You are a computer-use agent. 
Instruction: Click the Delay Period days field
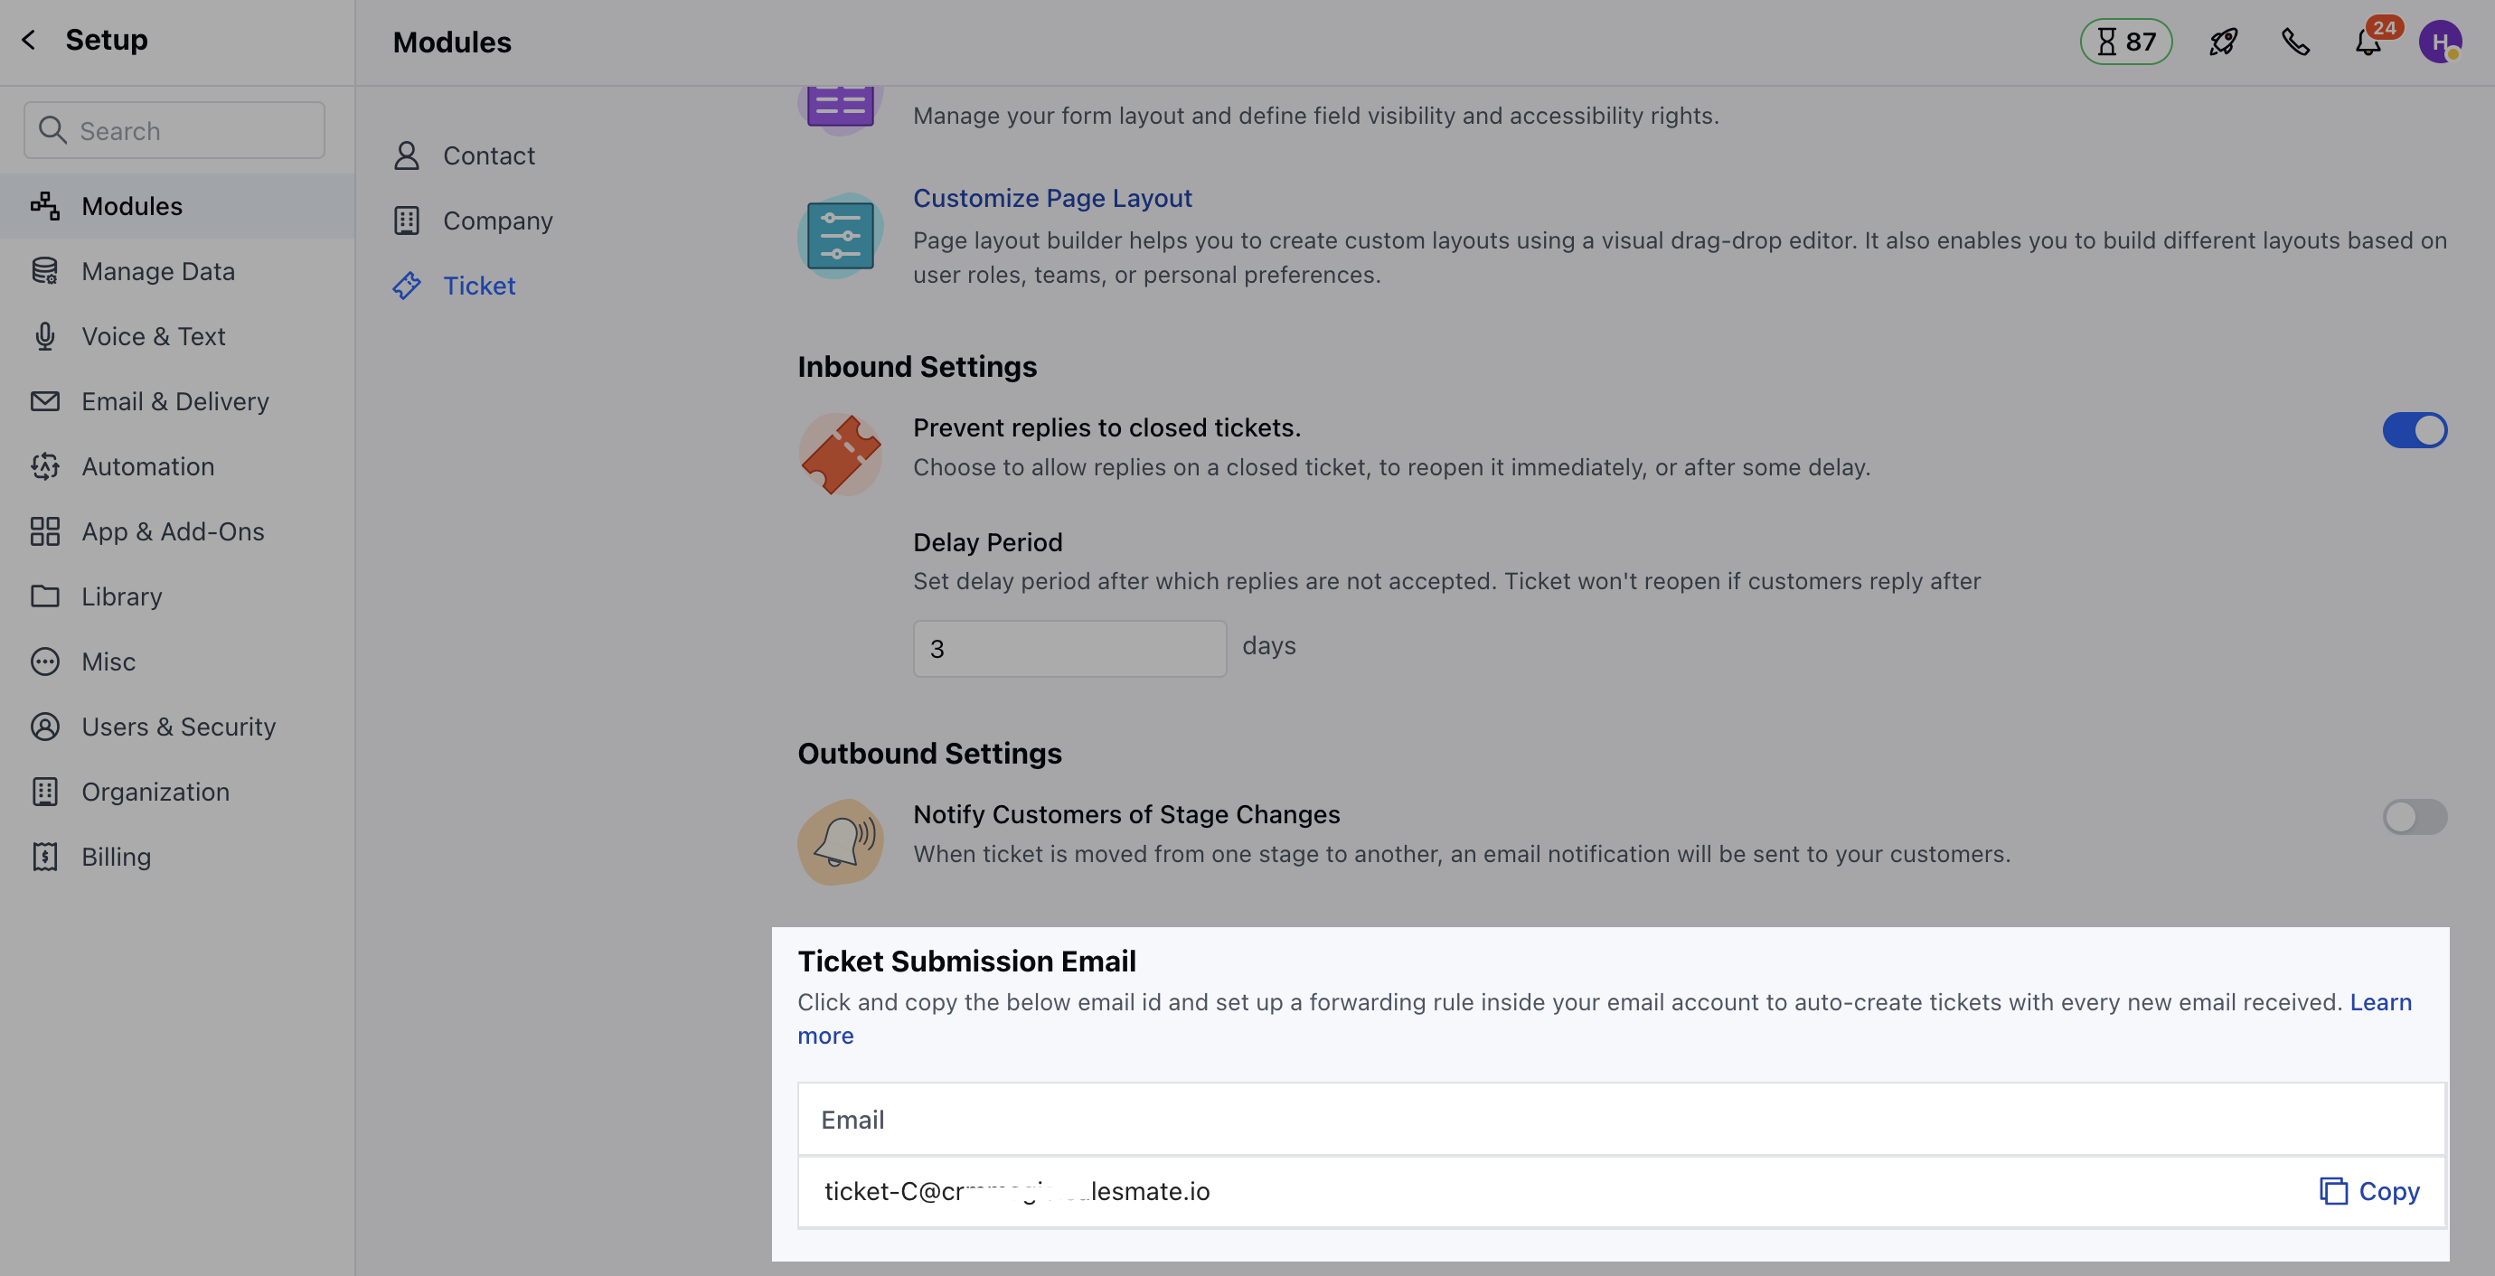click(1069, 649)
